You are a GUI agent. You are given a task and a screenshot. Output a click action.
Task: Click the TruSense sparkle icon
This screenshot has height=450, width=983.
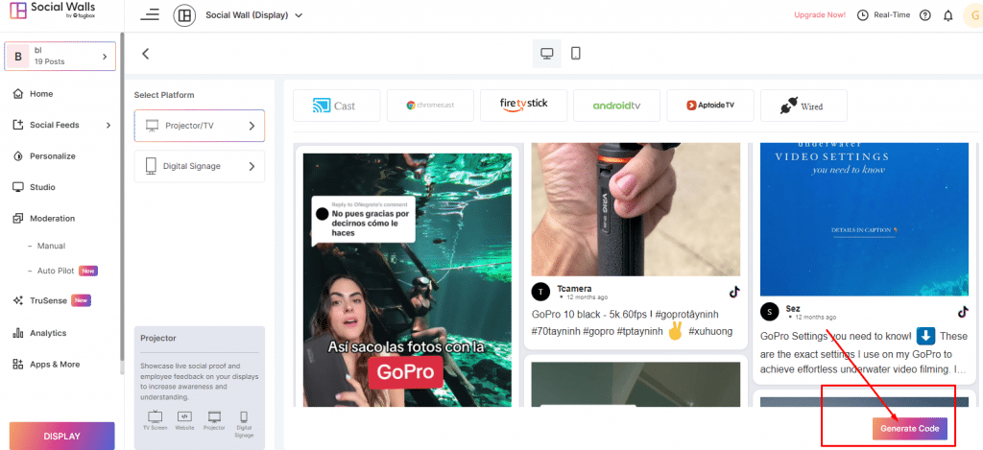click(18, 300)
